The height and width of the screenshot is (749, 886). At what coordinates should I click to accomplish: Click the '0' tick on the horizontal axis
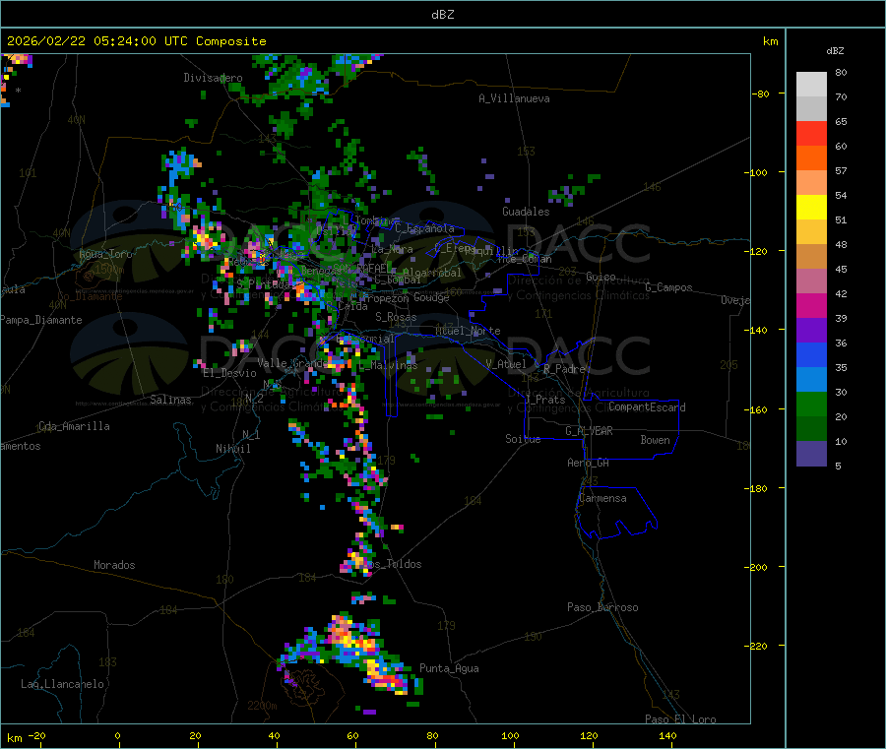(117, 735)
